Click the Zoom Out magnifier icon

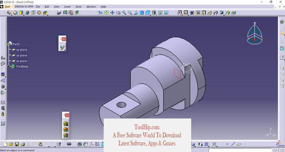coord(130,13)
